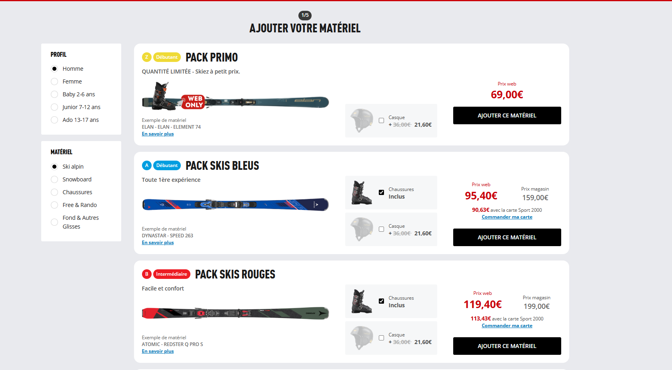Click the red B badge on Pack Skis Rouges
Image resolution: width=672 pixels, height=370 pixels.
[146, 274]
